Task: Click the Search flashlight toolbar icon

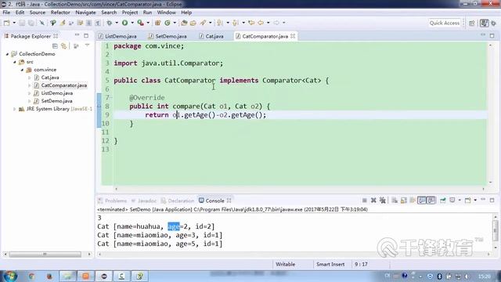Action: point(203,23)
